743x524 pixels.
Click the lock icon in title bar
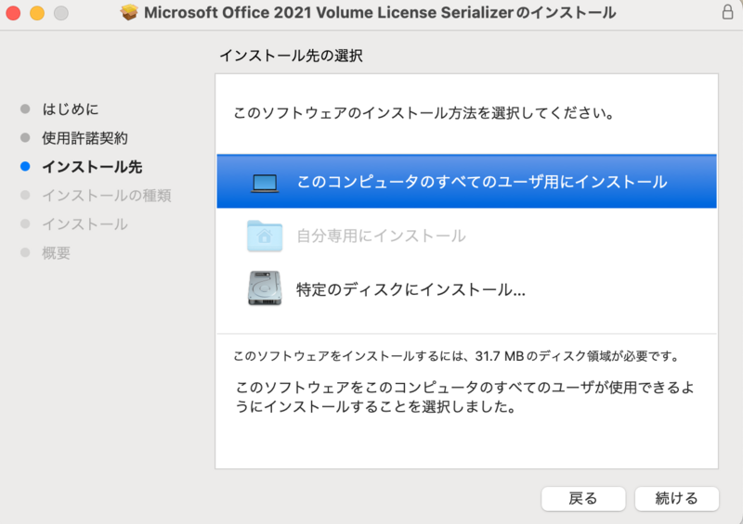(x=727, y=12)
